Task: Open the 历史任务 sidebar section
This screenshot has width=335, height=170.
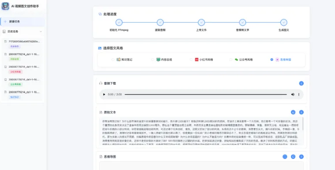Action: (x=22, y=31)
